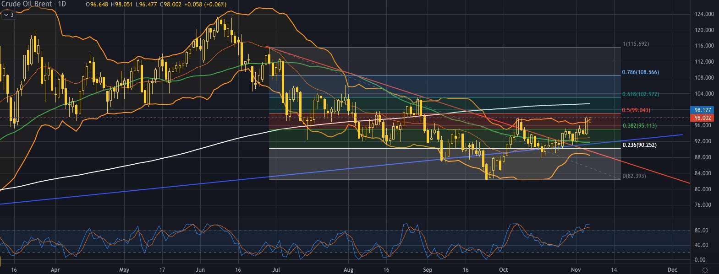719x274 pixels.
Task: Select the low value L96.477
Action: point(146,4)
